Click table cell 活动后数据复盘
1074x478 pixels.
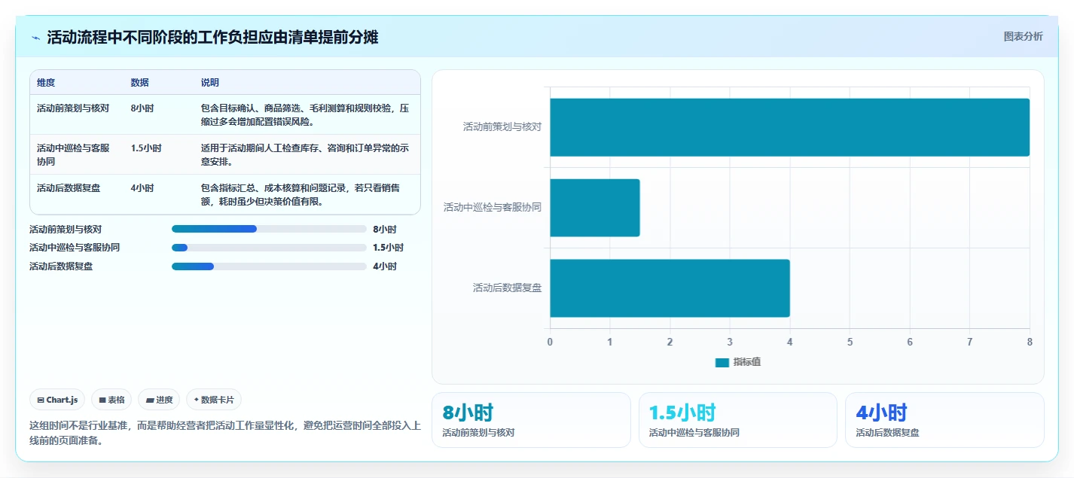point(69,188)
